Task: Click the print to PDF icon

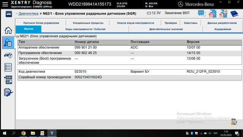Action: [223, 14]
